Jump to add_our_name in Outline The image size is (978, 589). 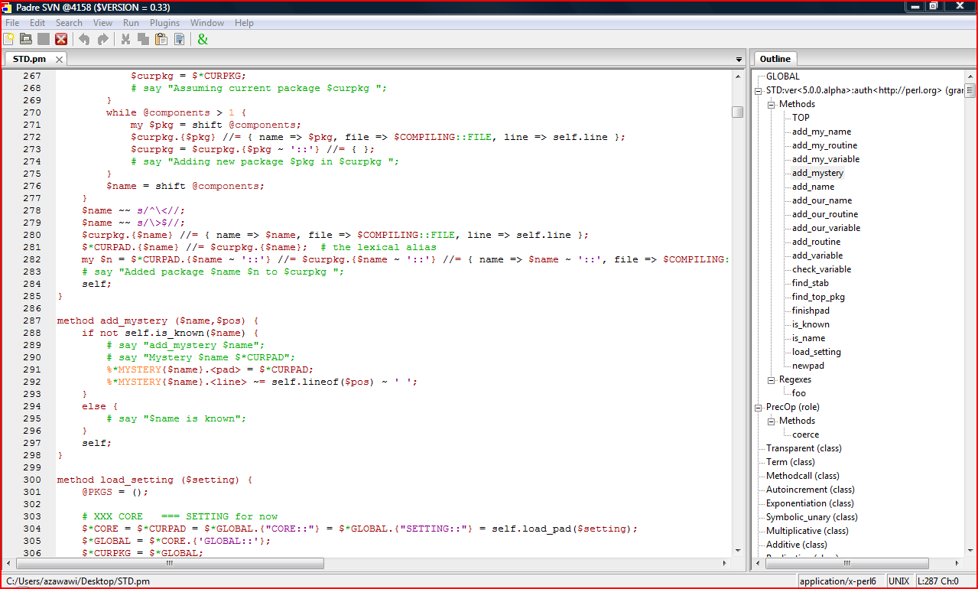pyautogui.click(x=822, y=200)
